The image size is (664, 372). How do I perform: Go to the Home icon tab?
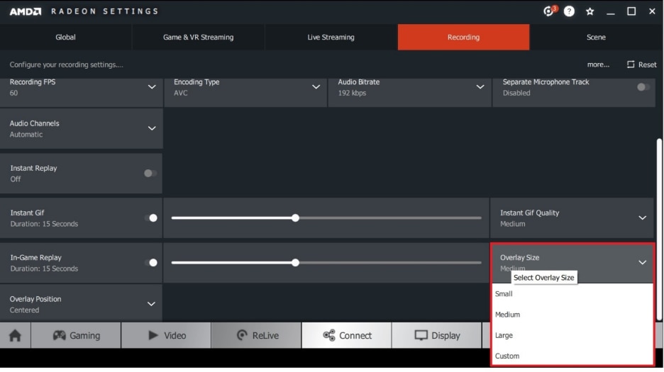[15, 336]
